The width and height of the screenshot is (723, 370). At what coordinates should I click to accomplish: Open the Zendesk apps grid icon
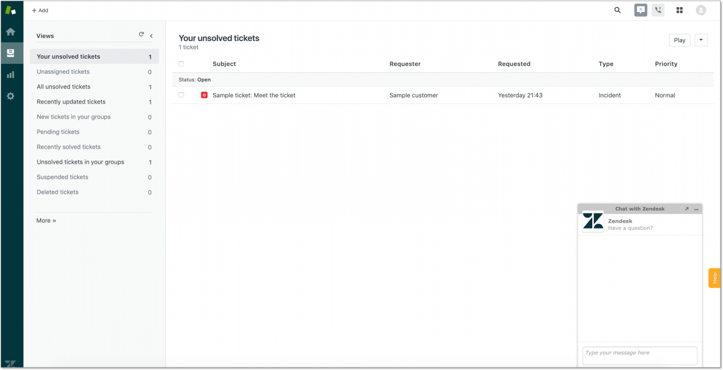coord(680,10)
